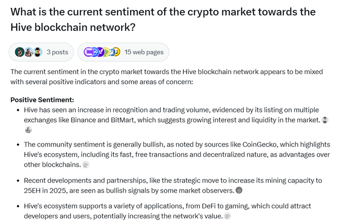354x223 pixels.
Task: Open the green favicon in the web pages pill
Action: [106, 52]
